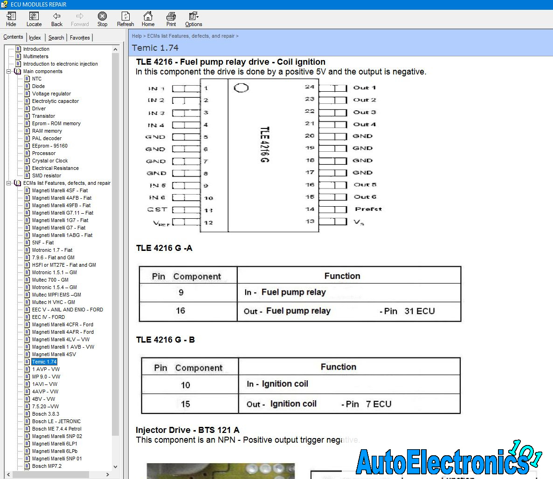
Task: Switch to the Index tab
Action: pos(35,38)
